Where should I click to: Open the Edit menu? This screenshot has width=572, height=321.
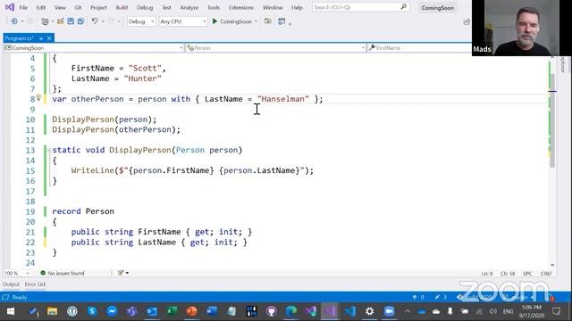click(41, 7)
